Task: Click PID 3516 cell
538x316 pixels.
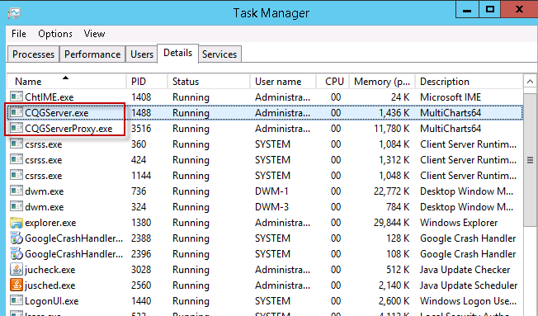Action: point(141,129)
